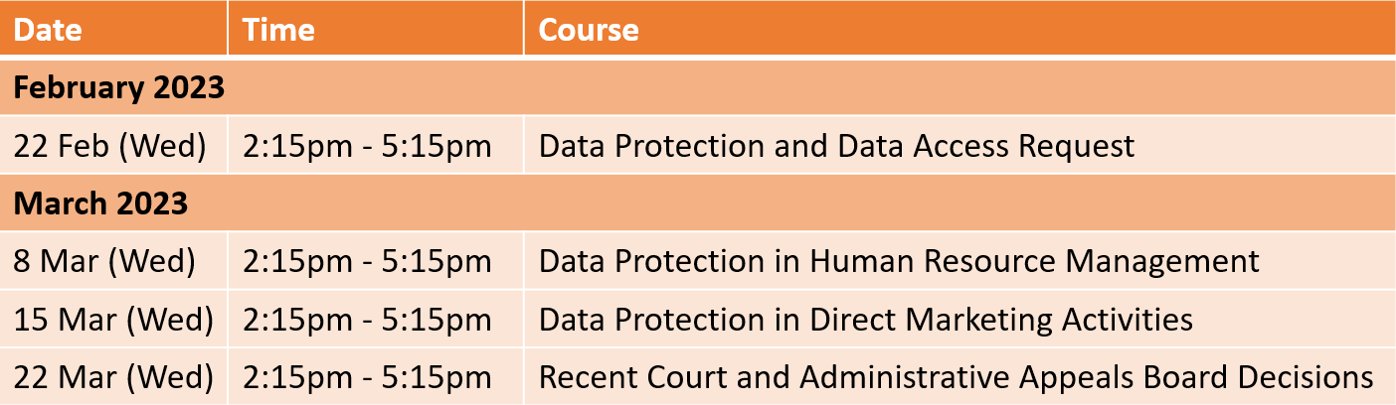Open Data Protection in Direct Marketing Activities course
The height and width of the screenshot is (405, 1396).
pyautogui.click(x=866, y=320)
